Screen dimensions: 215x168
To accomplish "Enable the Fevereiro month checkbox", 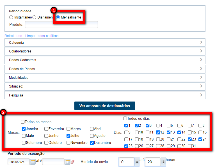I will click(46, 129).
